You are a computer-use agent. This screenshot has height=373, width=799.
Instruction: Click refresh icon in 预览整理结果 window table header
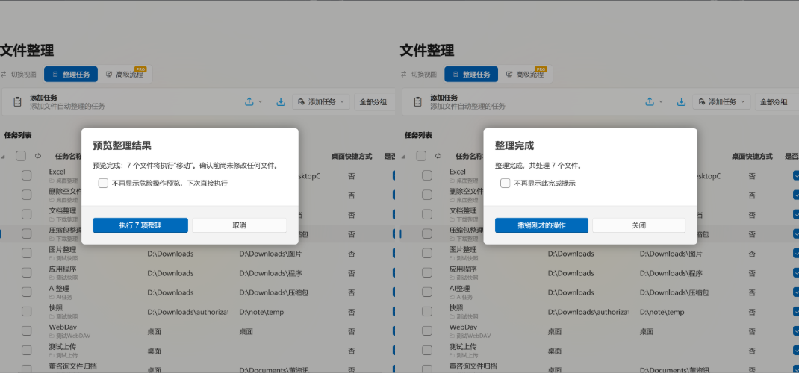(37, 156)
